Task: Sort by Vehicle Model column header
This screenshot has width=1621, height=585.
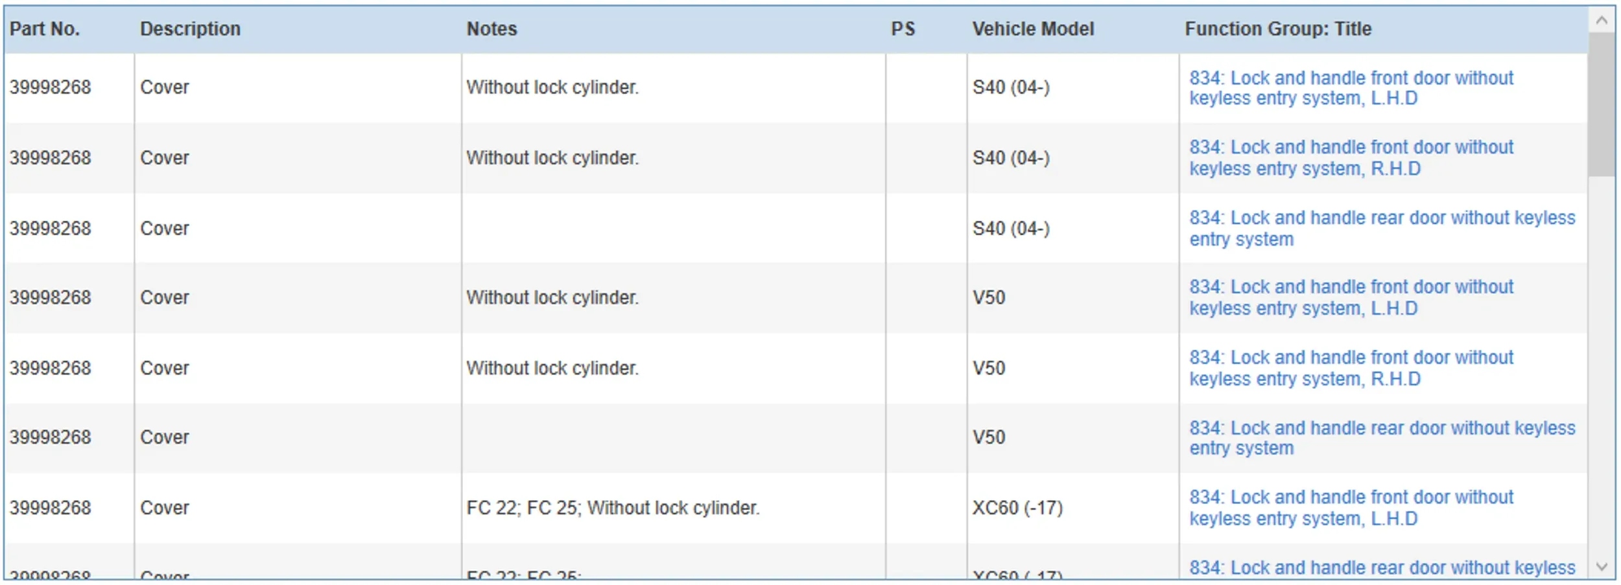Action: pos(1032,29)
